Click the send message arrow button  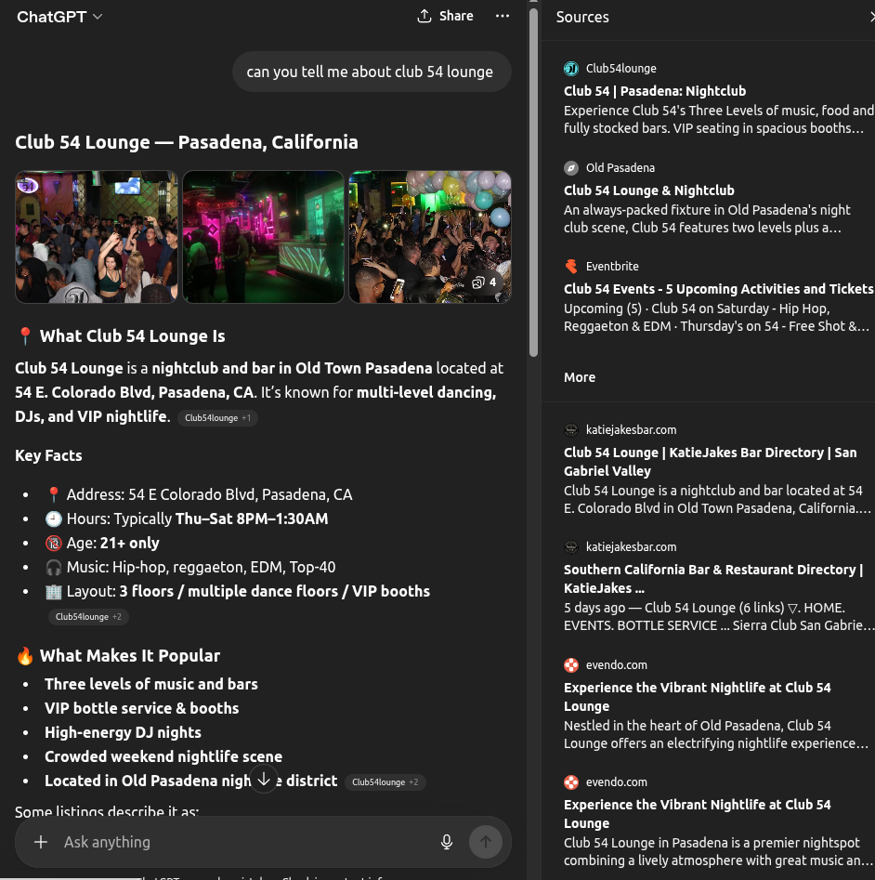486,842
